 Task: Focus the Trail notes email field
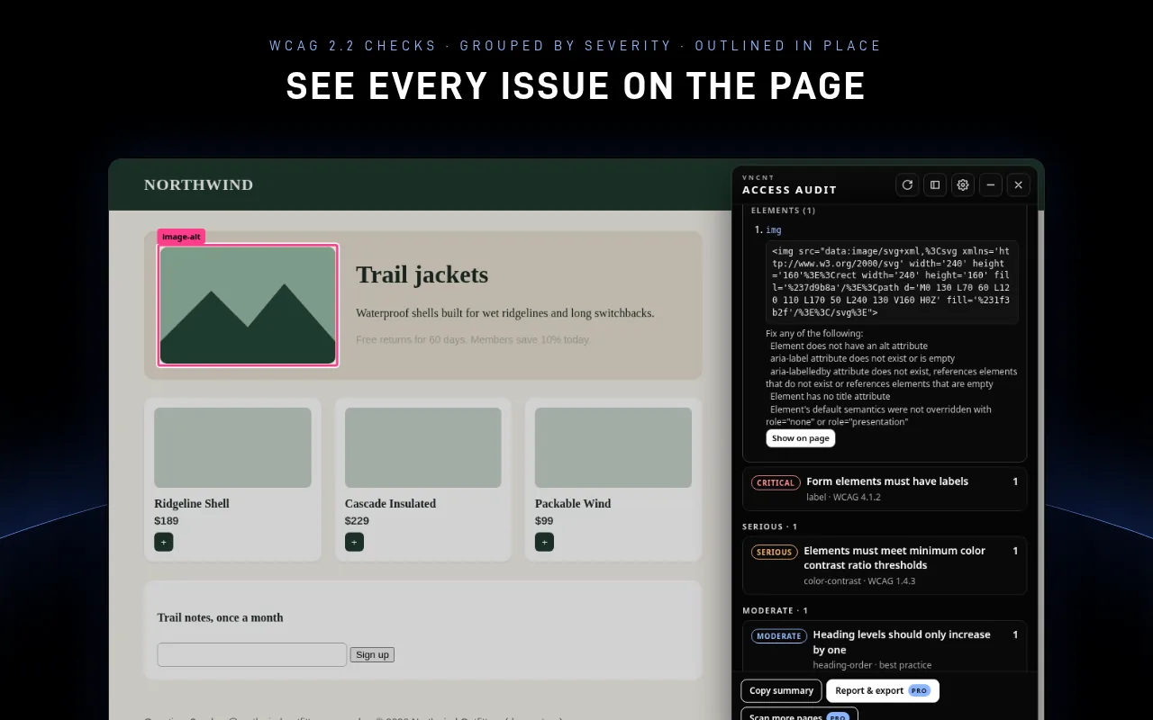[252, 654]
